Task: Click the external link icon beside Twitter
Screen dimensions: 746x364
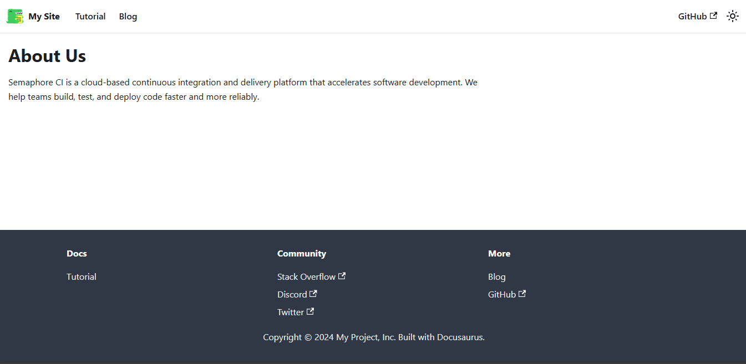Action: (x=310, y=311)
